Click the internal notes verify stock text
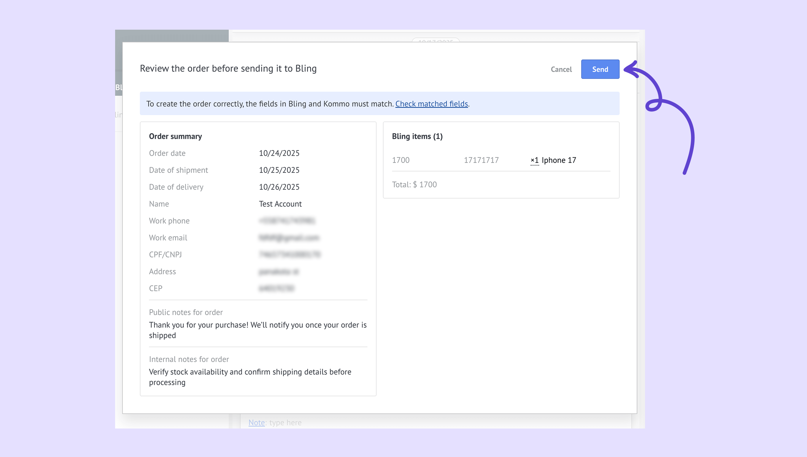The width and height of the screenshot is (807, 457). (x=250, y=377)
